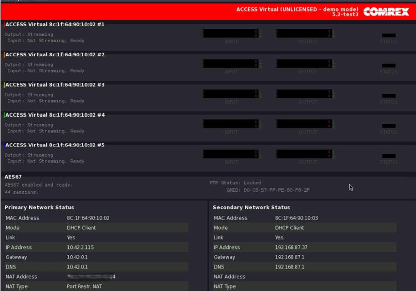Click primary DNS value 10.42.0.1
The image size is (416, 291).
click(77, 267)
